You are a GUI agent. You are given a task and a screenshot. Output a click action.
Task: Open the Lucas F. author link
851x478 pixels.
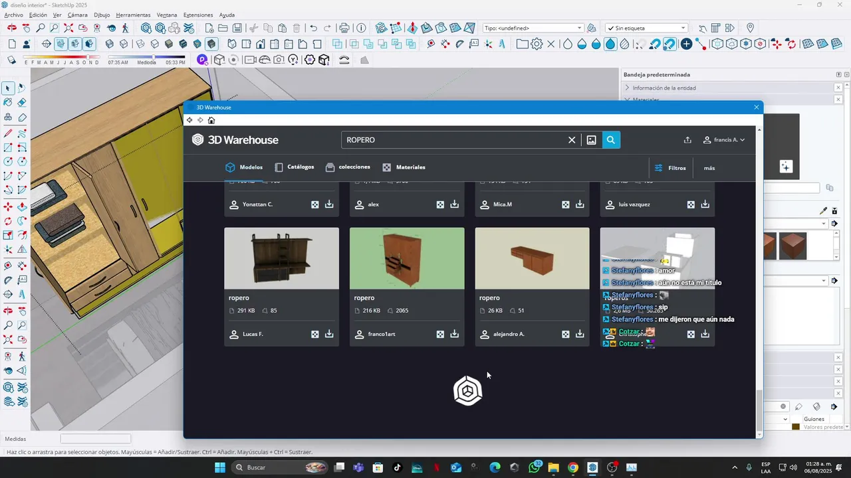point(253,334)
